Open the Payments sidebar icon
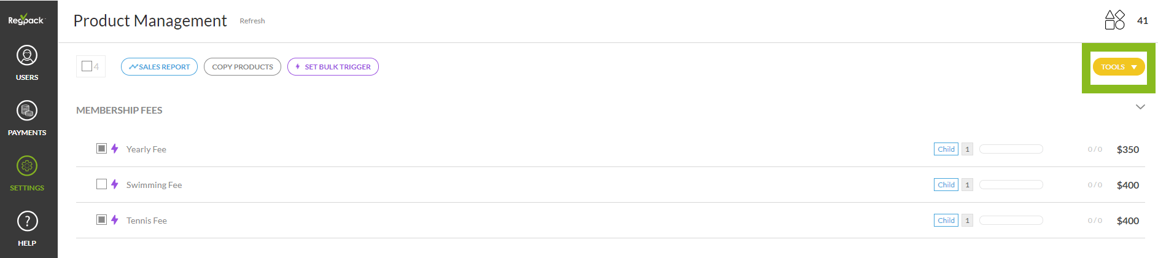 pyautogui.click(x=27, y=111)
